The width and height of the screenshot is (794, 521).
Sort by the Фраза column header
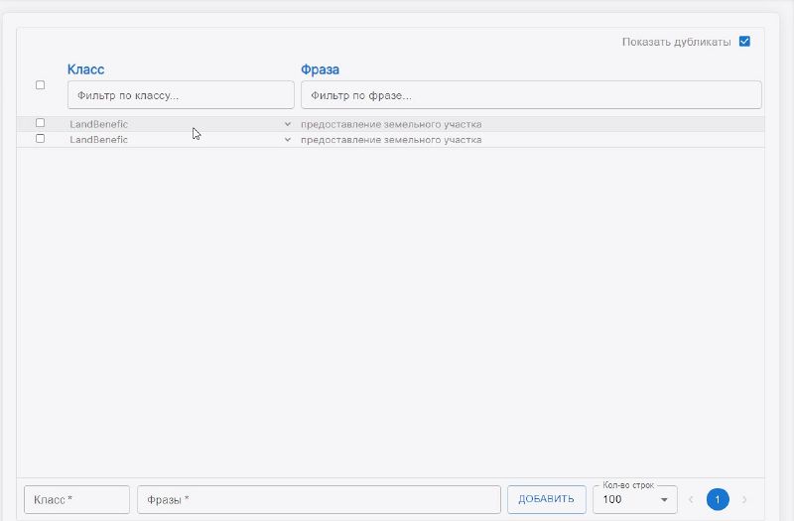(320, 69)
